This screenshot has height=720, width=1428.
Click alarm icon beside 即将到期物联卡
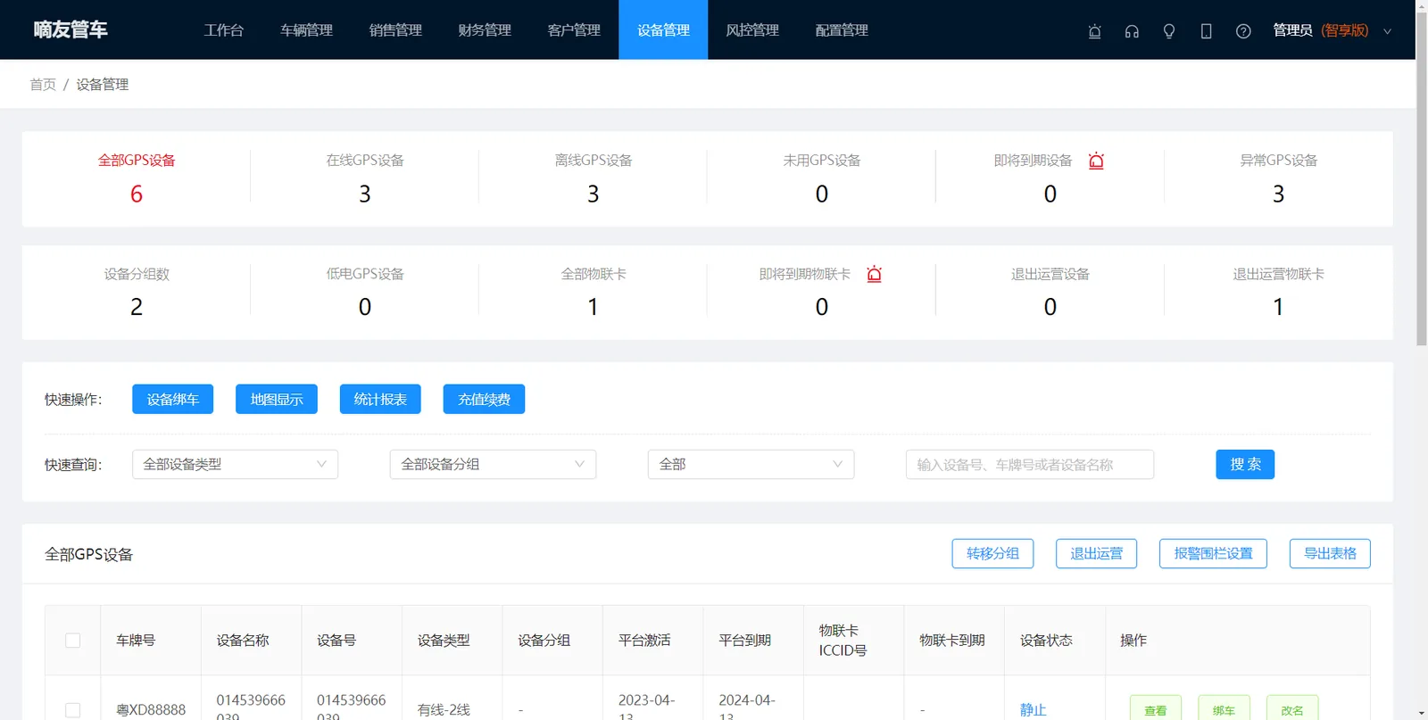pos(875,274)
